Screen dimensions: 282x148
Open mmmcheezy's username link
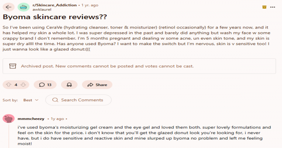pos(31,119)
